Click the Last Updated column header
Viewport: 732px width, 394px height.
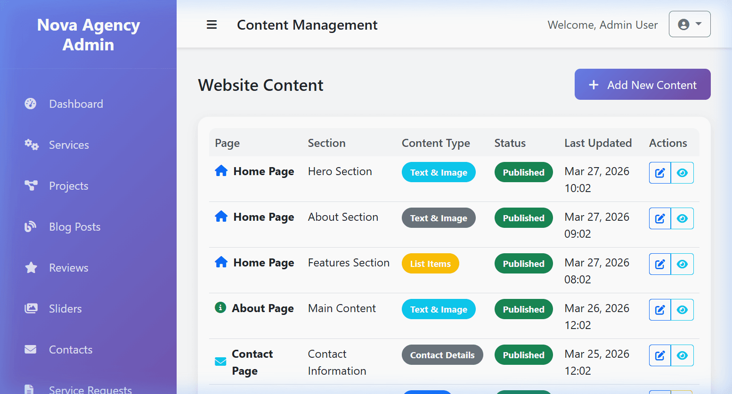[598, 143]
